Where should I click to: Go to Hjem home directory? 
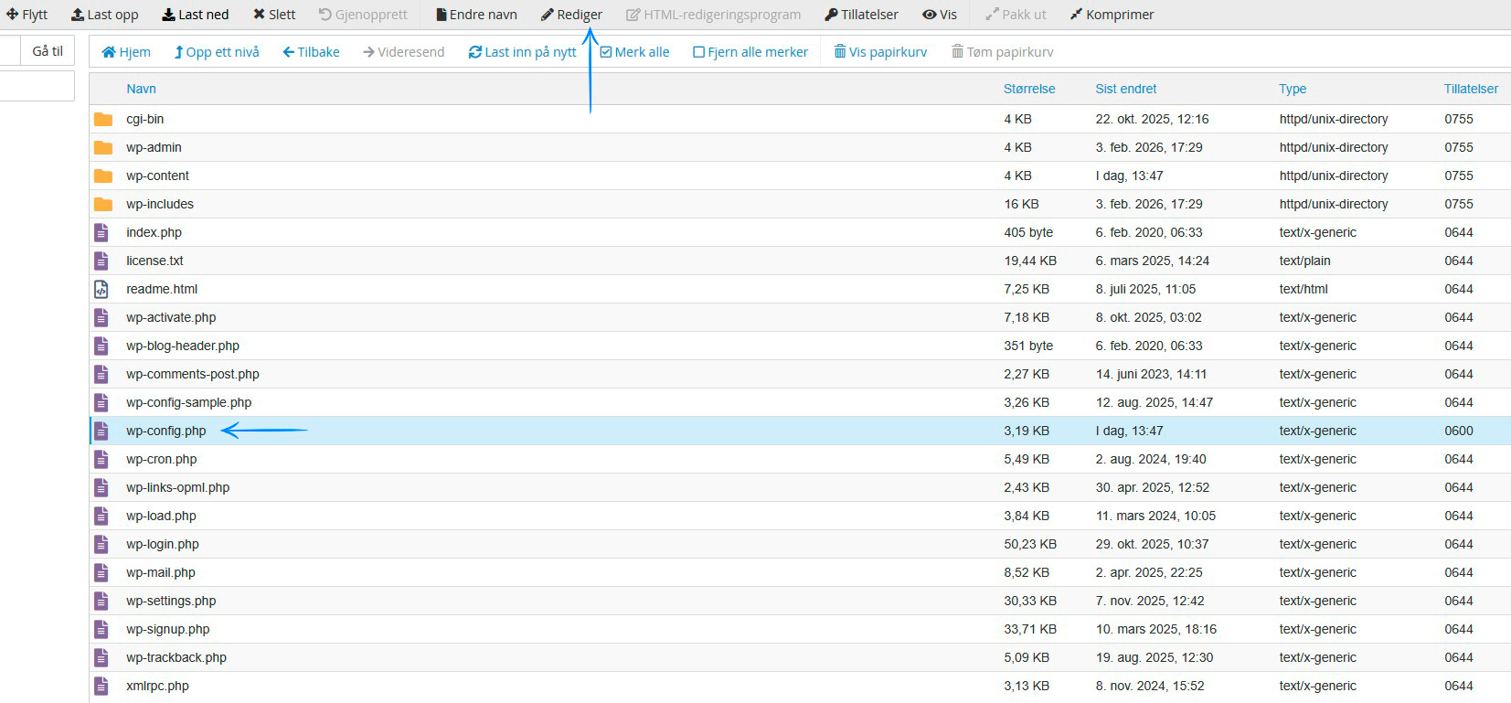pyautogui.click(x=126, y=52)
